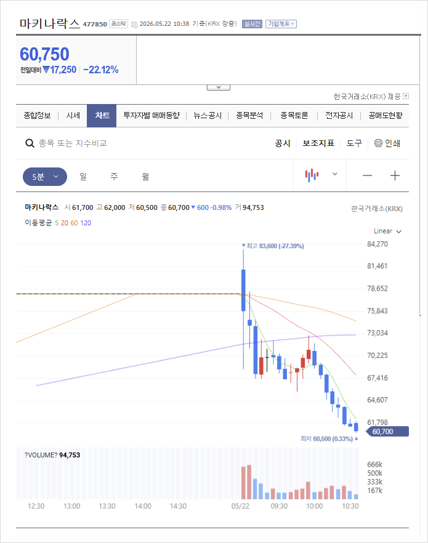Open the 종목토론 tab
428x543 pixels.
tap(294, 116)
